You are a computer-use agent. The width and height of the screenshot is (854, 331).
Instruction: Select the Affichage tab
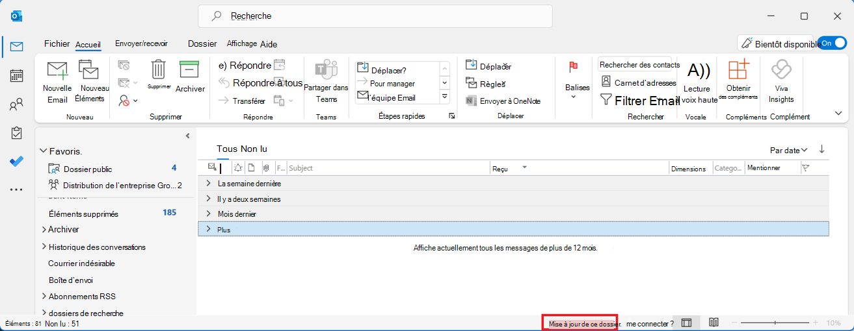[241, 43]
